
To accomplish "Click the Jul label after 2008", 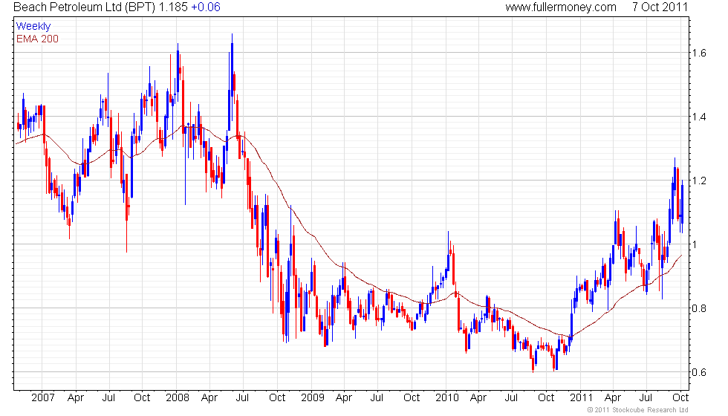I will point(242,398).
